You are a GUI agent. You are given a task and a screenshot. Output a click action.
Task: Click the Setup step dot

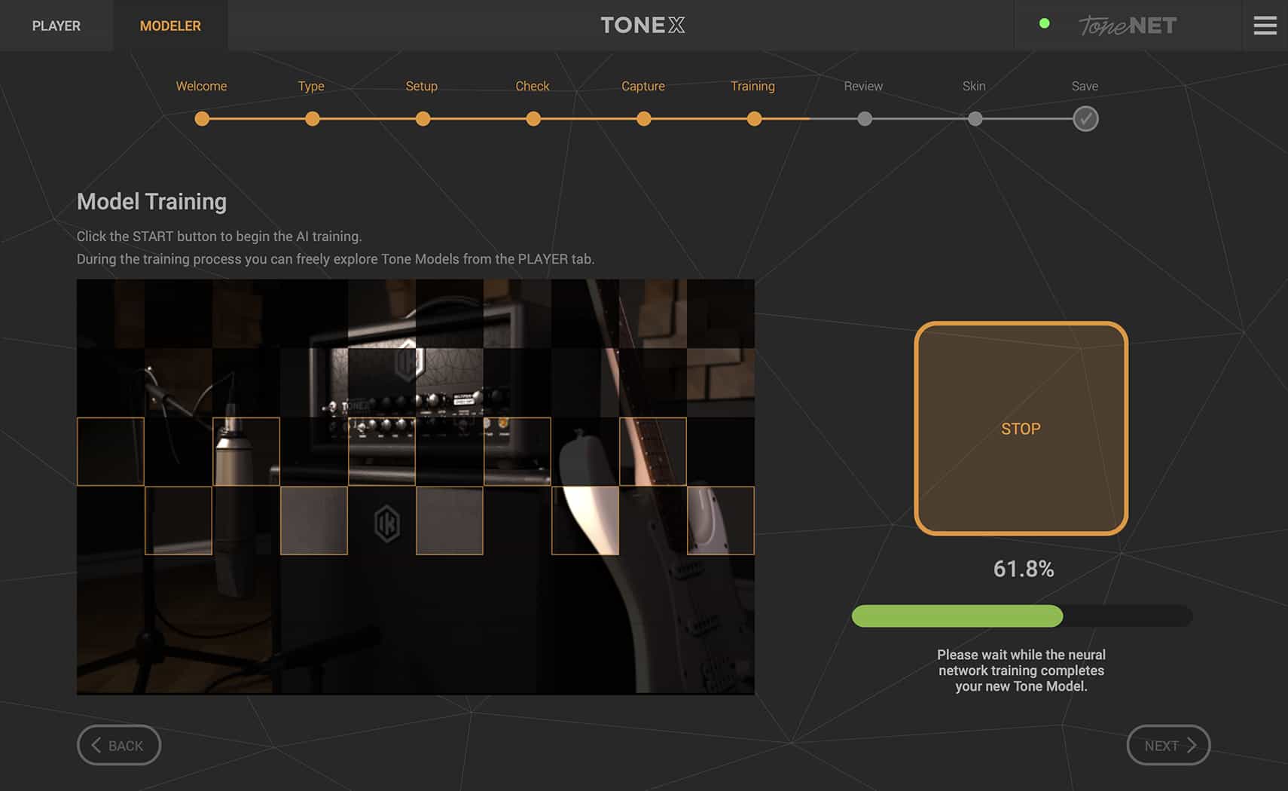pos(423,118)
